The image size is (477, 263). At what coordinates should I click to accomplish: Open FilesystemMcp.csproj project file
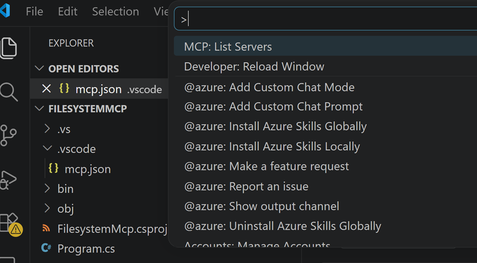(112, 228)
